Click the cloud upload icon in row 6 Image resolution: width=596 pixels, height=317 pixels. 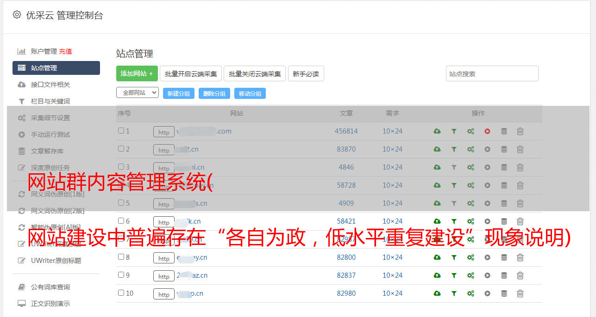tap(437, 221)
